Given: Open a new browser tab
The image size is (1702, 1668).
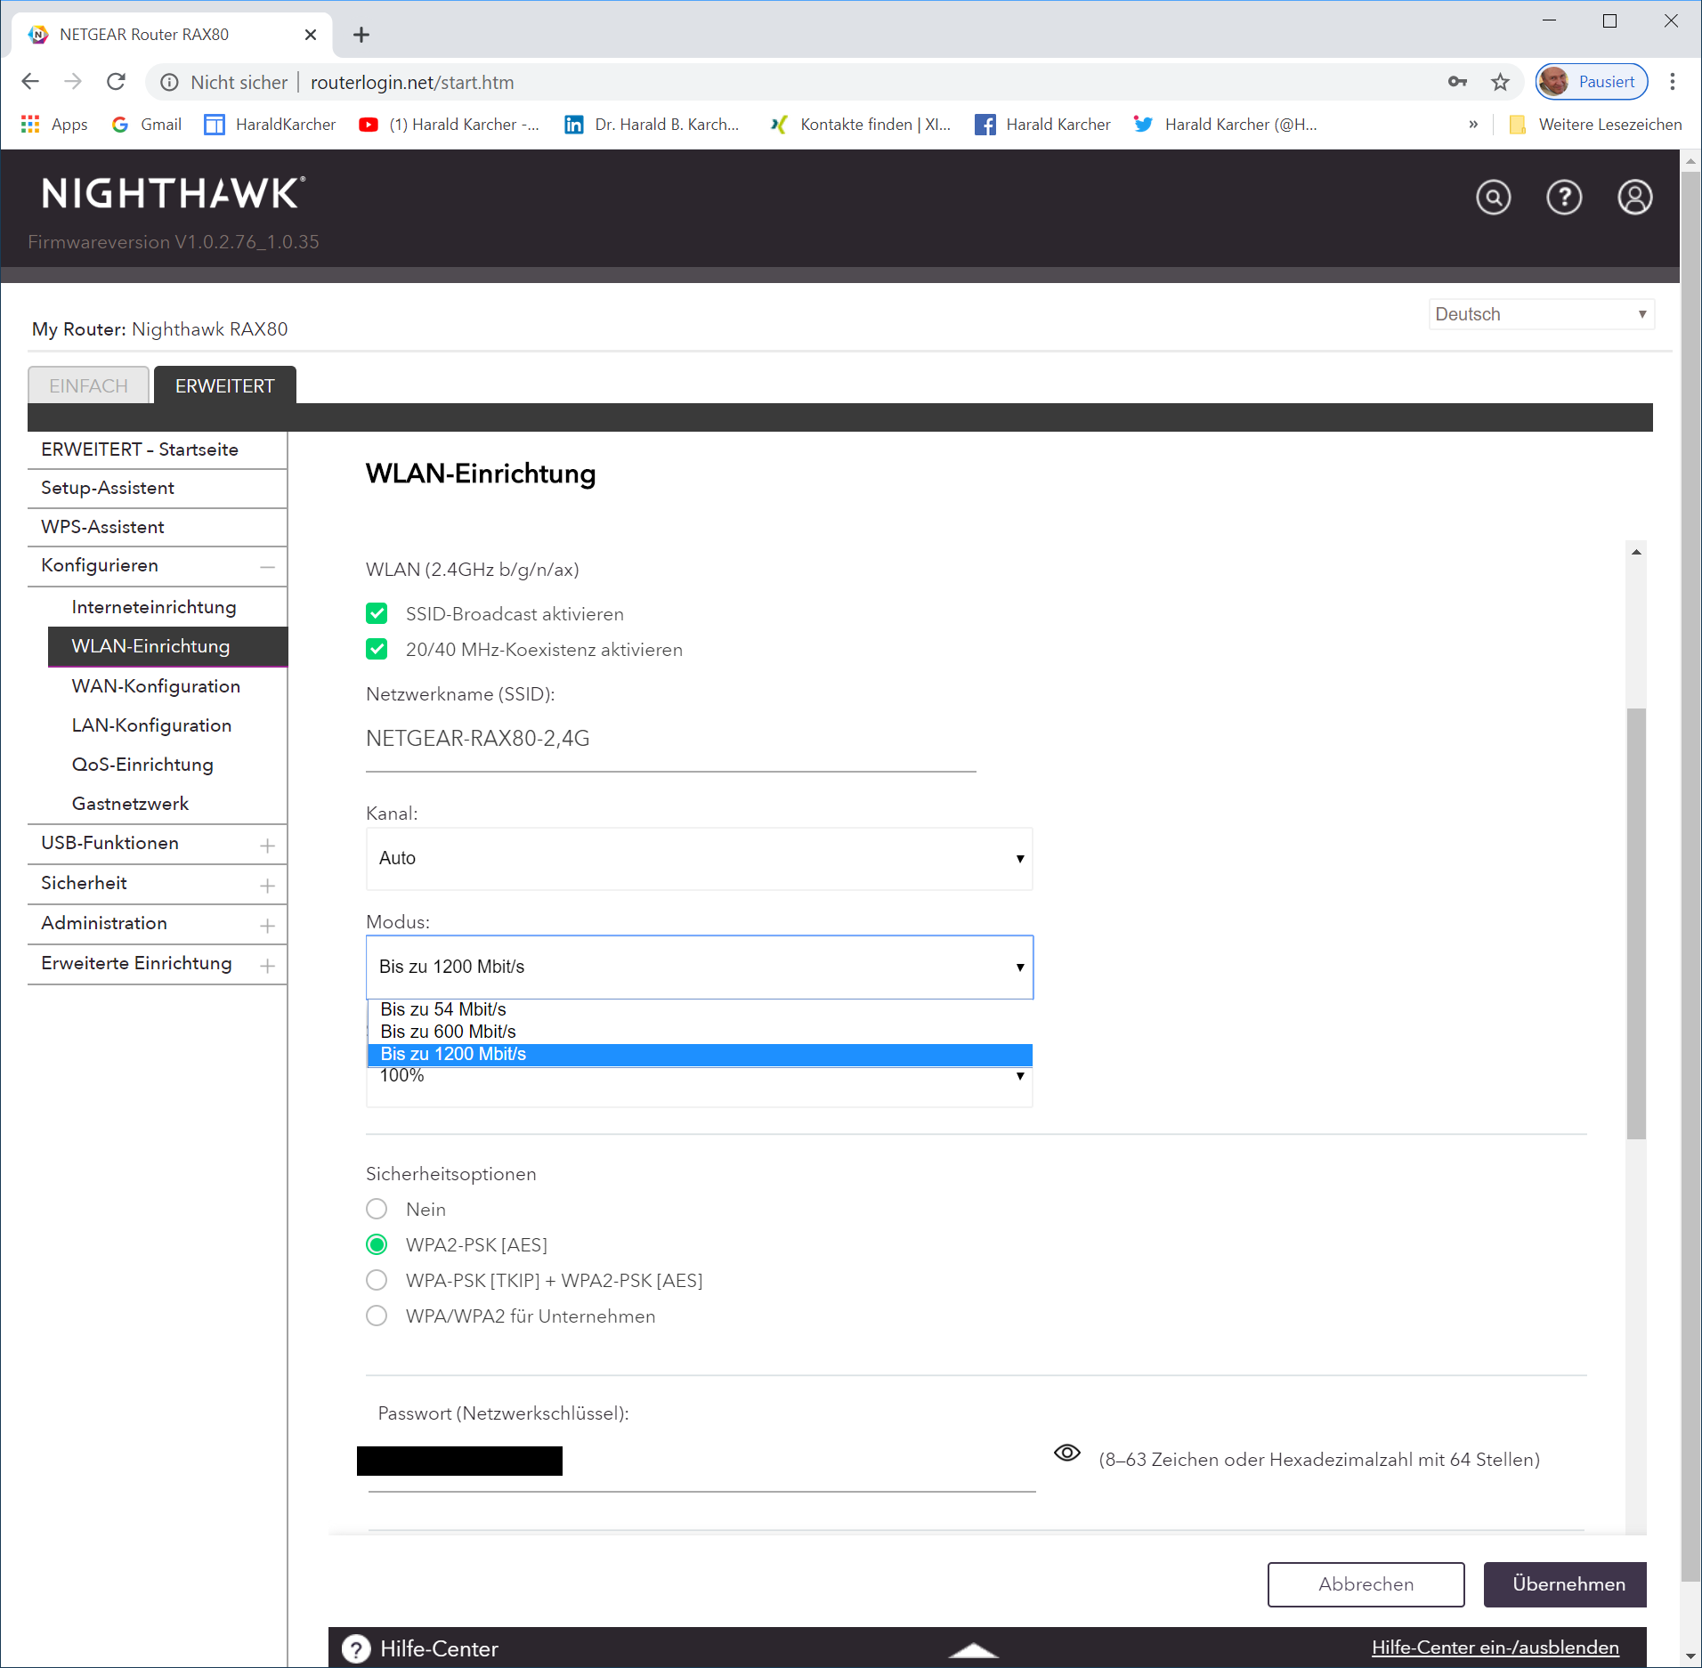Looking at the screenshot, I should click(361, 35).
